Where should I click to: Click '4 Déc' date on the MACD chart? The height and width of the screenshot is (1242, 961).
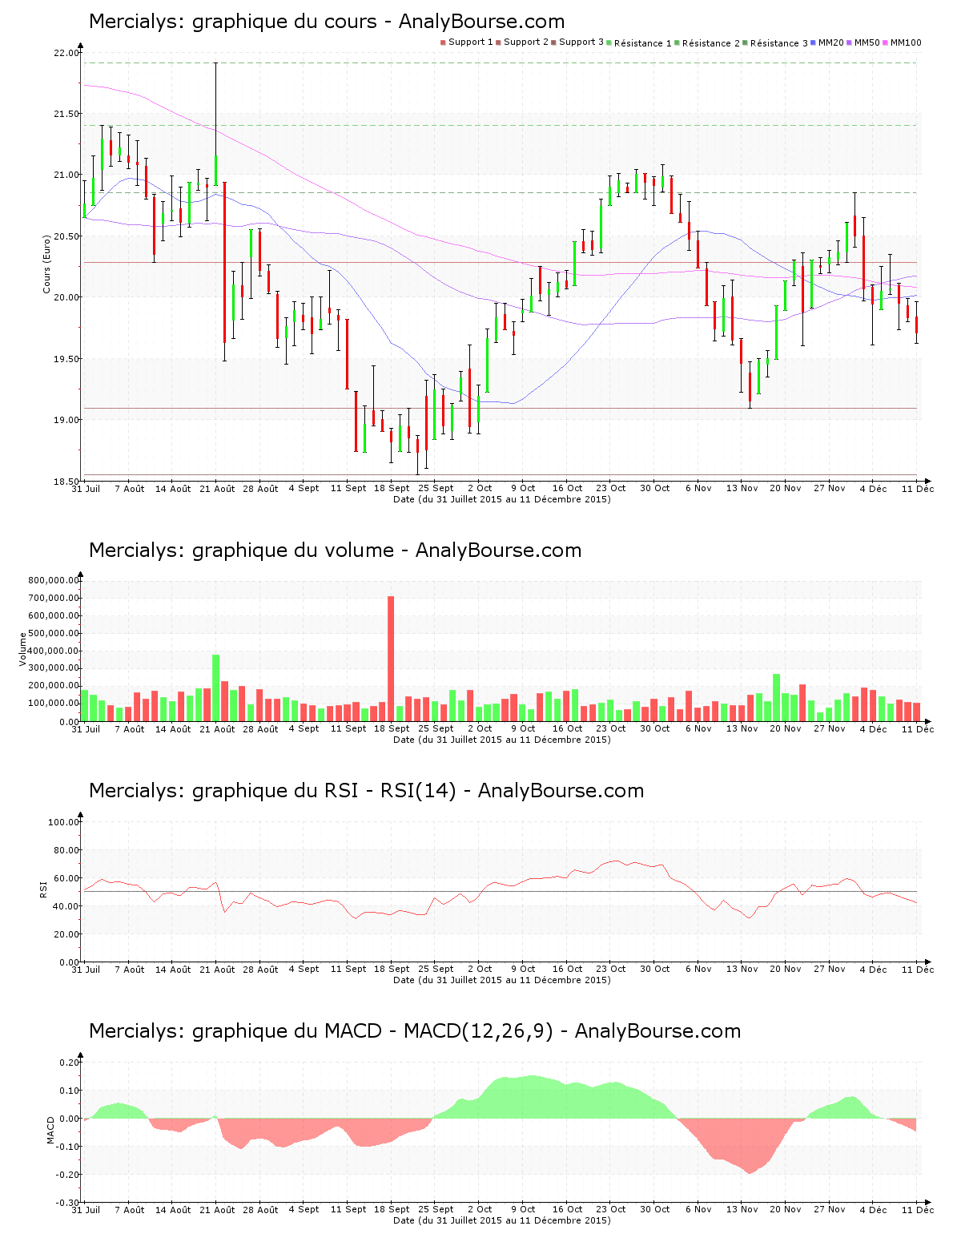(874, 1210)
